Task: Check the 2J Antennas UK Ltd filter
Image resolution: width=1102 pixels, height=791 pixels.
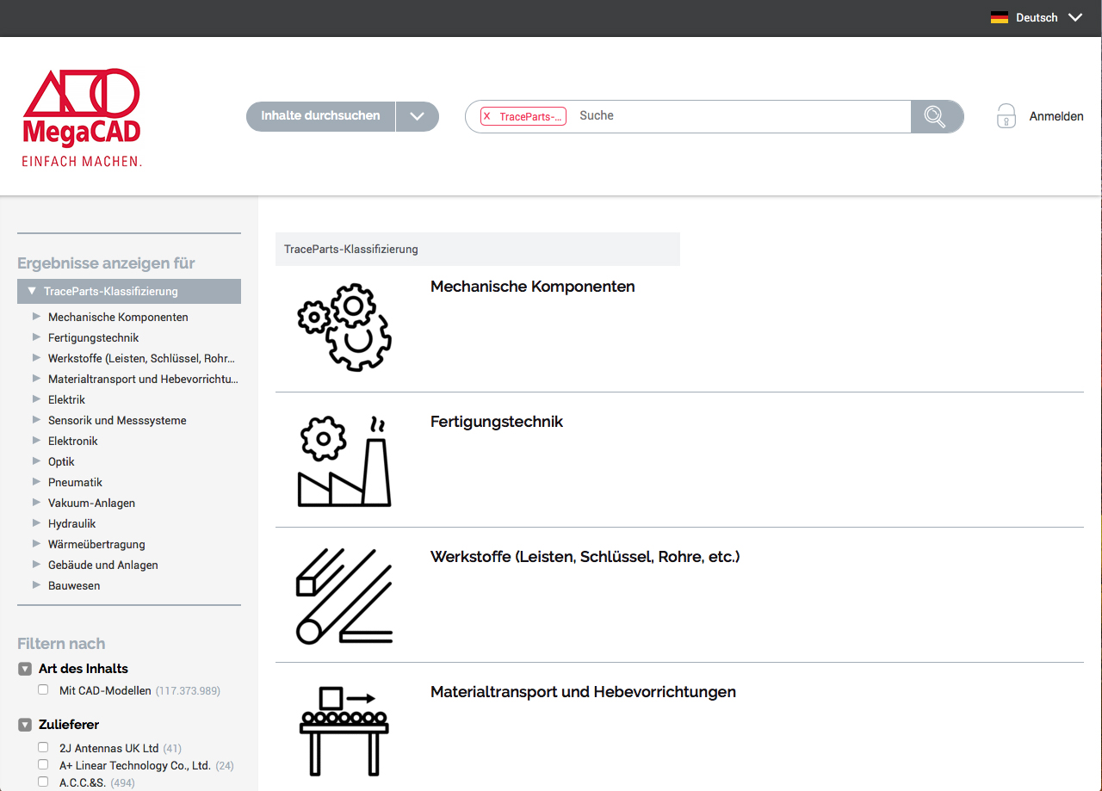Action: pos(43,748)
